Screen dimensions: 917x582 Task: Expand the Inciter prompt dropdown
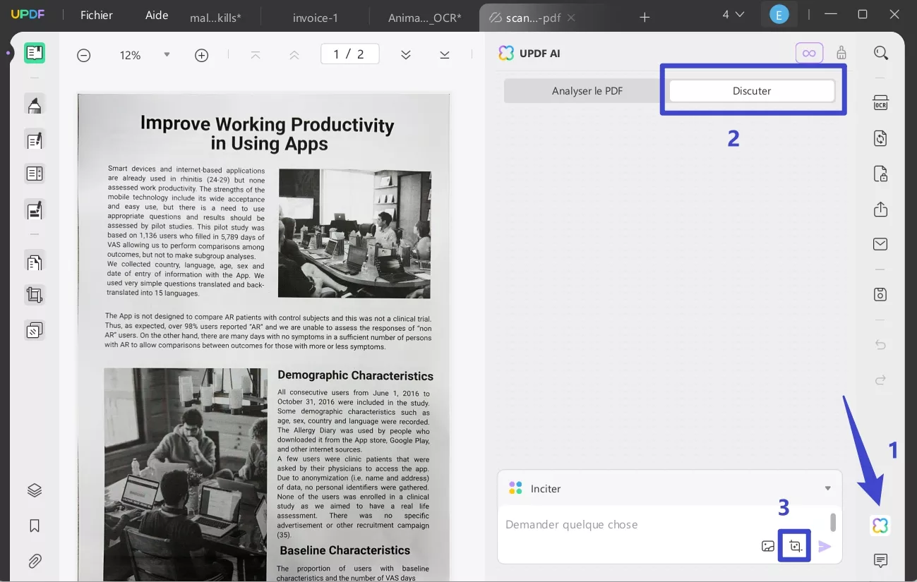828,488
